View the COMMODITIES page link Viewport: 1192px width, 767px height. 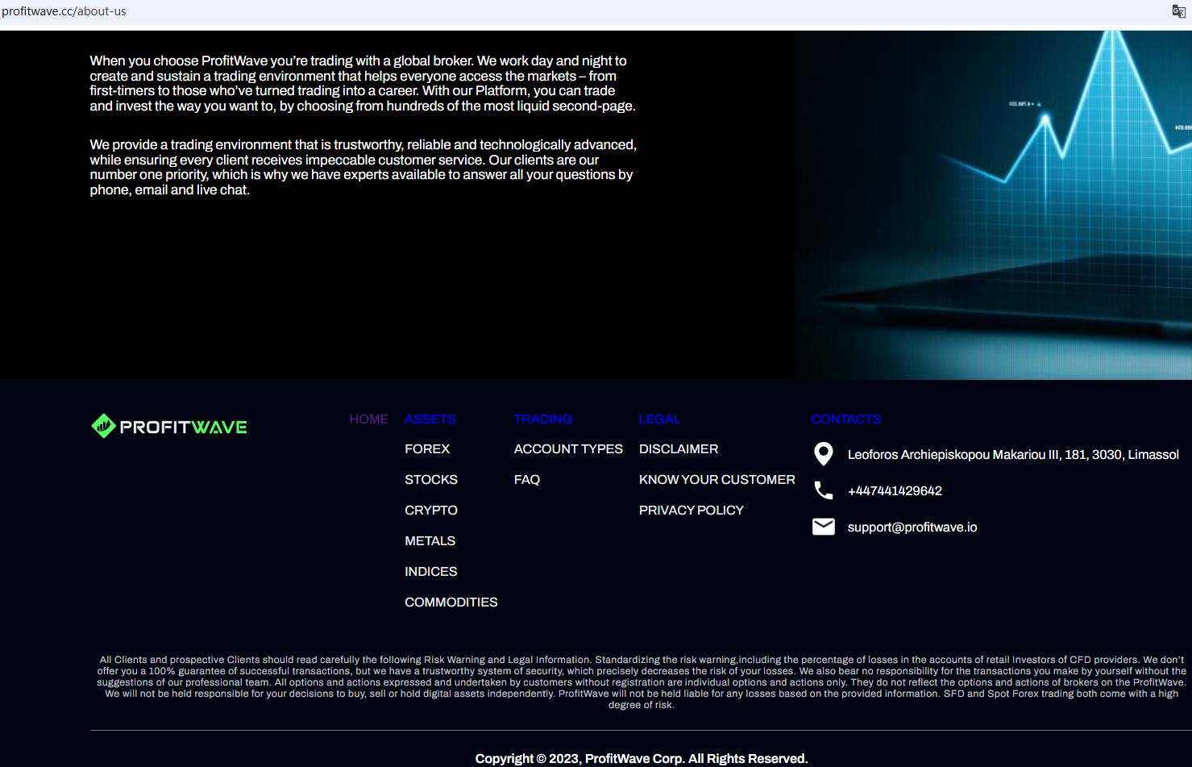451,602
